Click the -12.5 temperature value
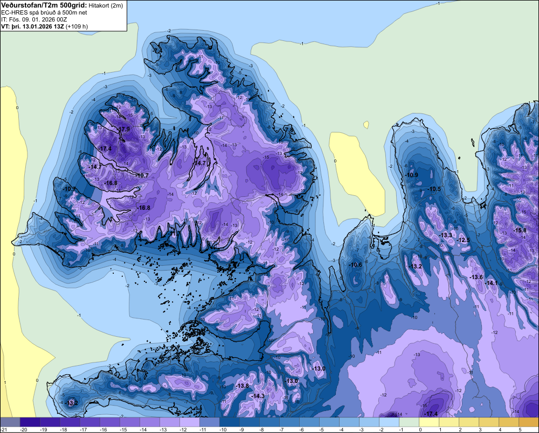The width and height of the screenshot is (539, 433). [x=464, y=240]
